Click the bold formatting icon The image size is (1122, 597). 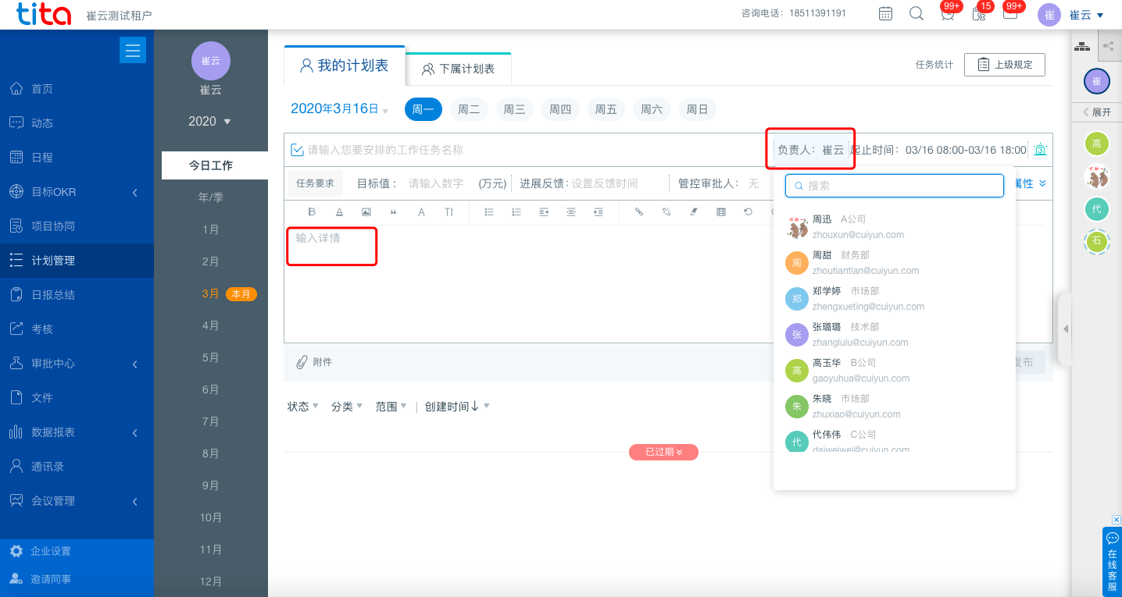point(312,211)
